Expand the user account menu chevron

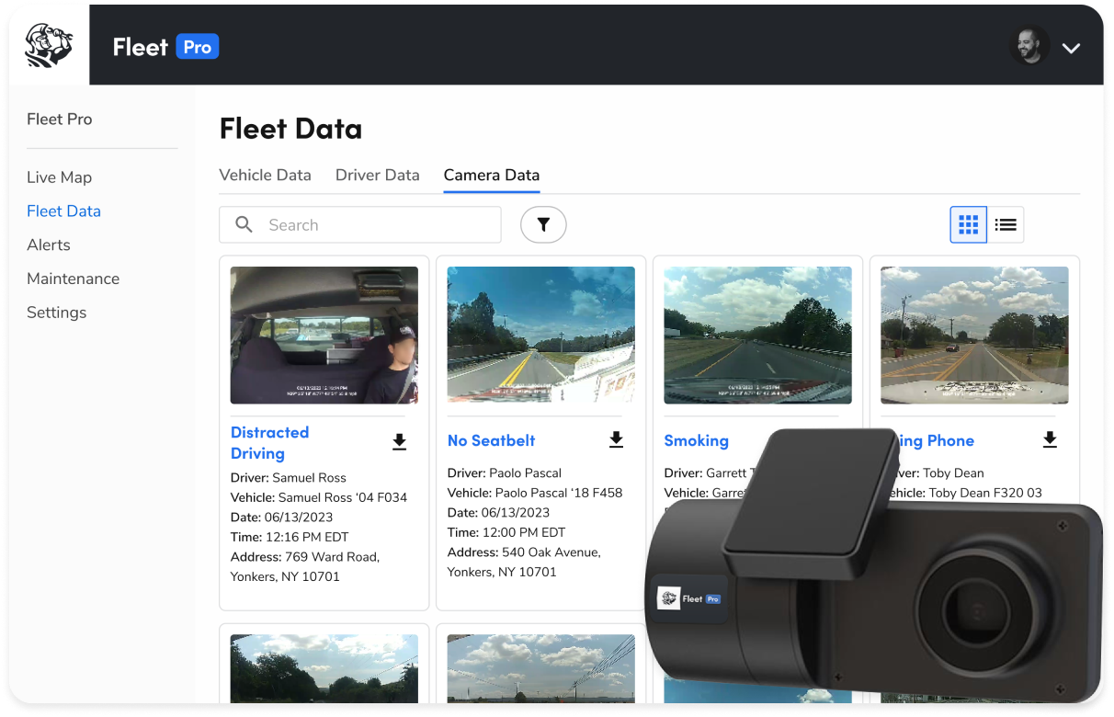point(1071,48)
